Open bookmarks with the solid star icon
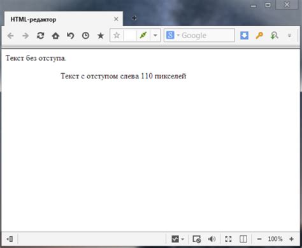The height and width of the screenshot is (248, 302). click(101, 36)
